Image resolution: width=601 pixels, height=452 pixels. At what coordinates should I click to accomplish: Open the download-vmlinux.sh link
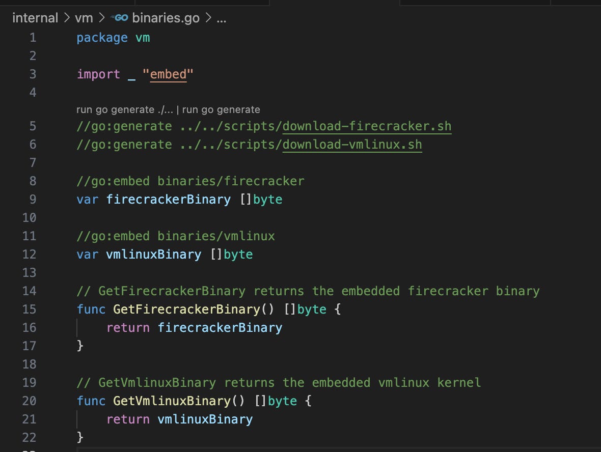pyautogui.click(x=352, y=145)
